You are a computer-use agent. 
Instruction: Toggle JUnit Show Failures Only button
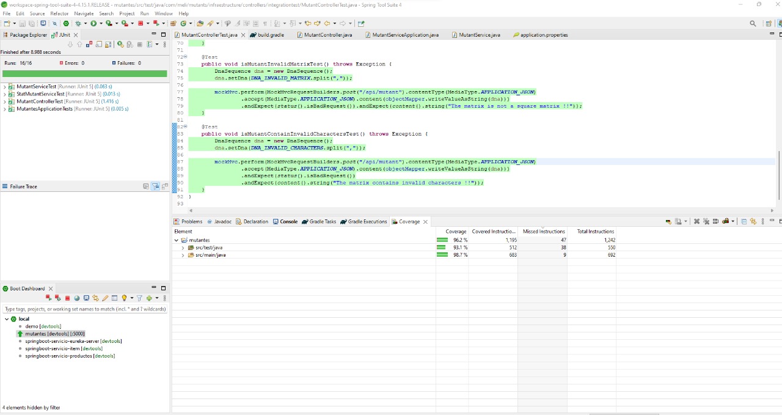tap(89, 45)
